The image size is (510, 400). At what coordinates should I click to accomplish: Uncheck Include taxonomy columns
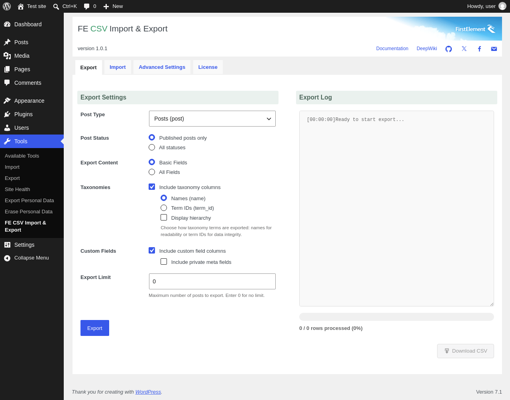coord(152,187)
